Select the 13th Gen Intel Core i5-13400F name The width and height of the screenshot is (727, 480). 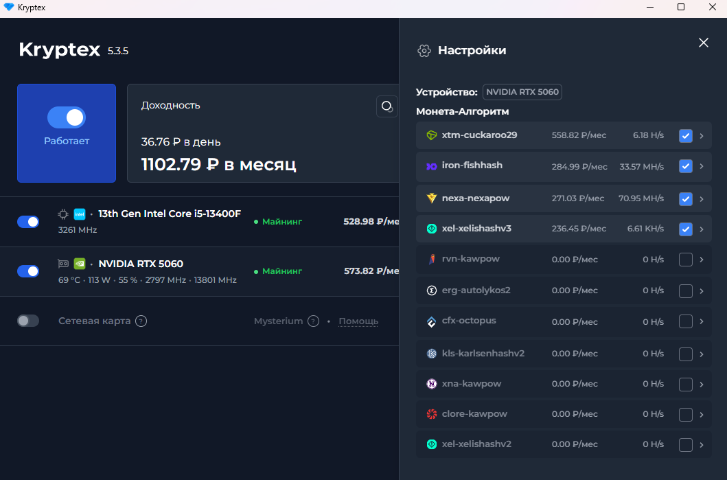[x=170, y=214]
